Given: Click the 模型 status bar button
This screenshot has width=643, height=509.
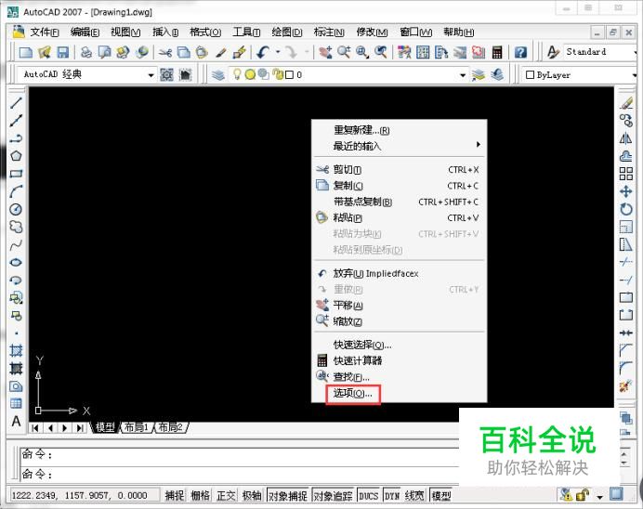Looking at the screenshot, I should tap(441, 495).
